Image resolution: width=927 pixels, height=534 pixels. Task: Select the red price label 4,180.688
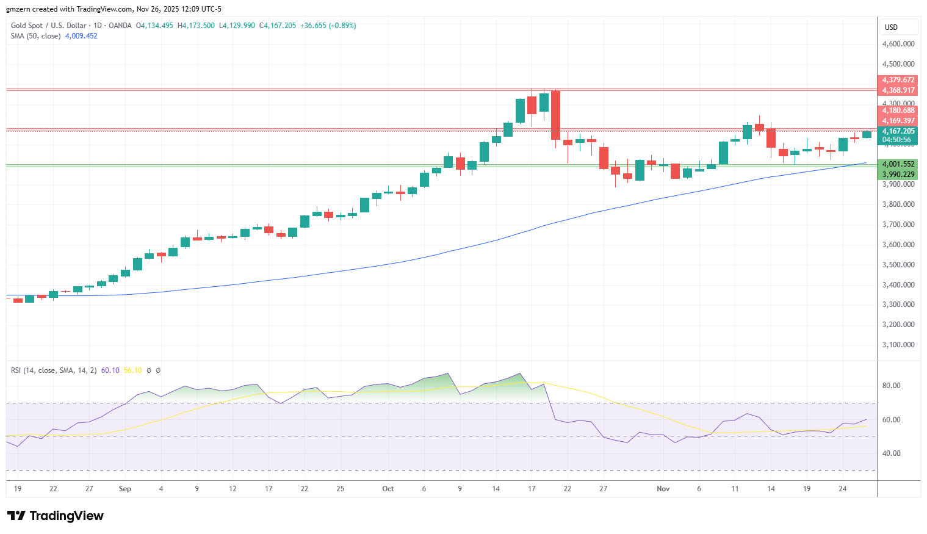pos(898,110)
